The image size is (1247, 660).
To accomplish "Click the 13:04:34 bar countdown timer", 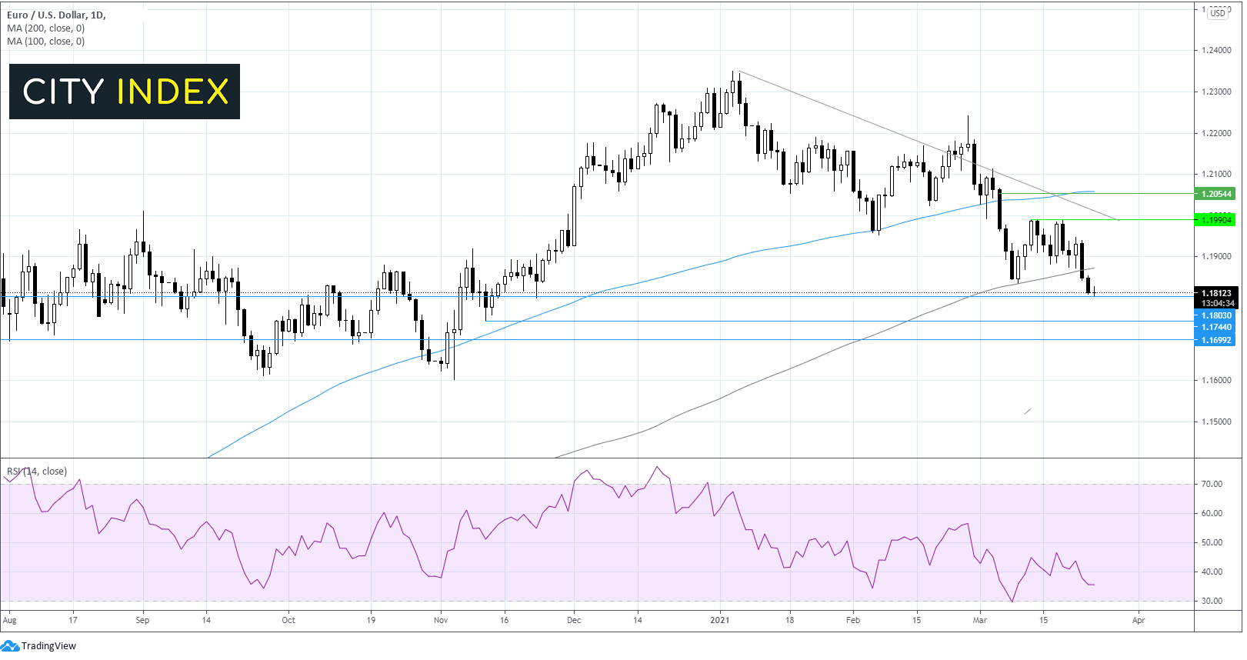I will coord(1217,304).
